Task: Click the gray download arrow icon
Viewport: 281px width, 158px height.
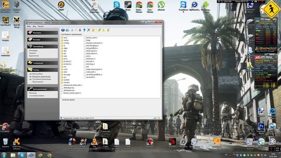Action: click(x=80, y=30)
